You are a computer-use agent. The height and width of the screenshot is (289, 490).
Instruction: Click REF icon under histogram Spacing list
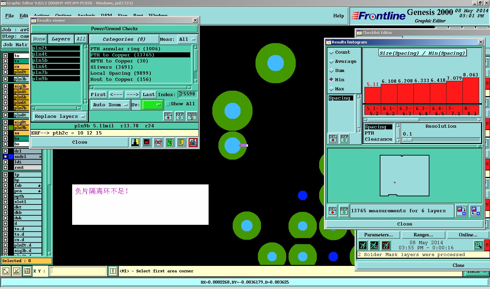[344, 138]
